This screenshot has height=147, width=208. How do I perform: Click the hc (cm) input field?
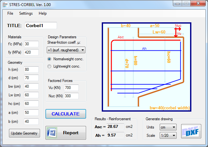[x=31, y=104]
